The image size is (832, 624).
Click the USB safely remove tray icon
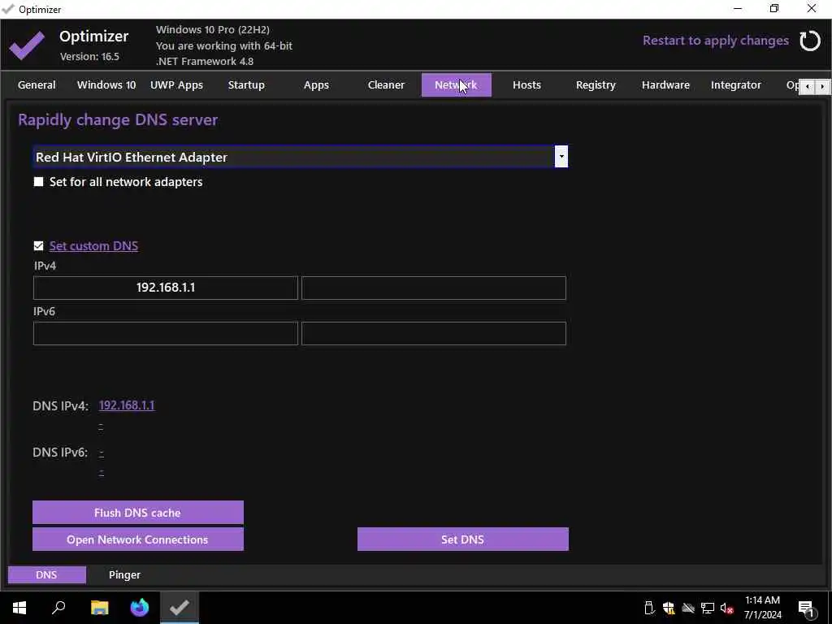tap(649, 608)
